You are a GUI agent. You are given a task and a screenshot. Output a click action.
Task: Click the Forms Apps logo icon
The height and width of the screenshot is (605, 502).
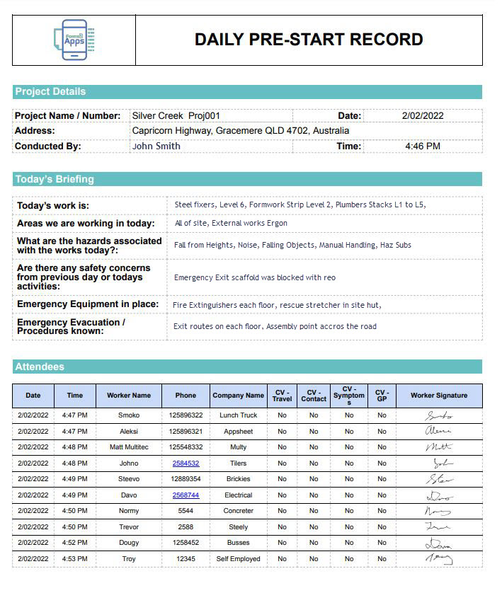74,40
